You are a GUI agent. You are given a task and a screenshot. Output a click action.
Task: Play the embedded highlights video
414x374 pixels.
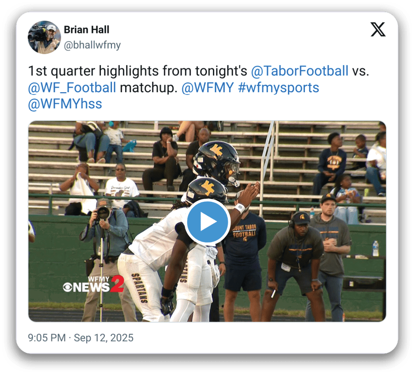(207, 221)
